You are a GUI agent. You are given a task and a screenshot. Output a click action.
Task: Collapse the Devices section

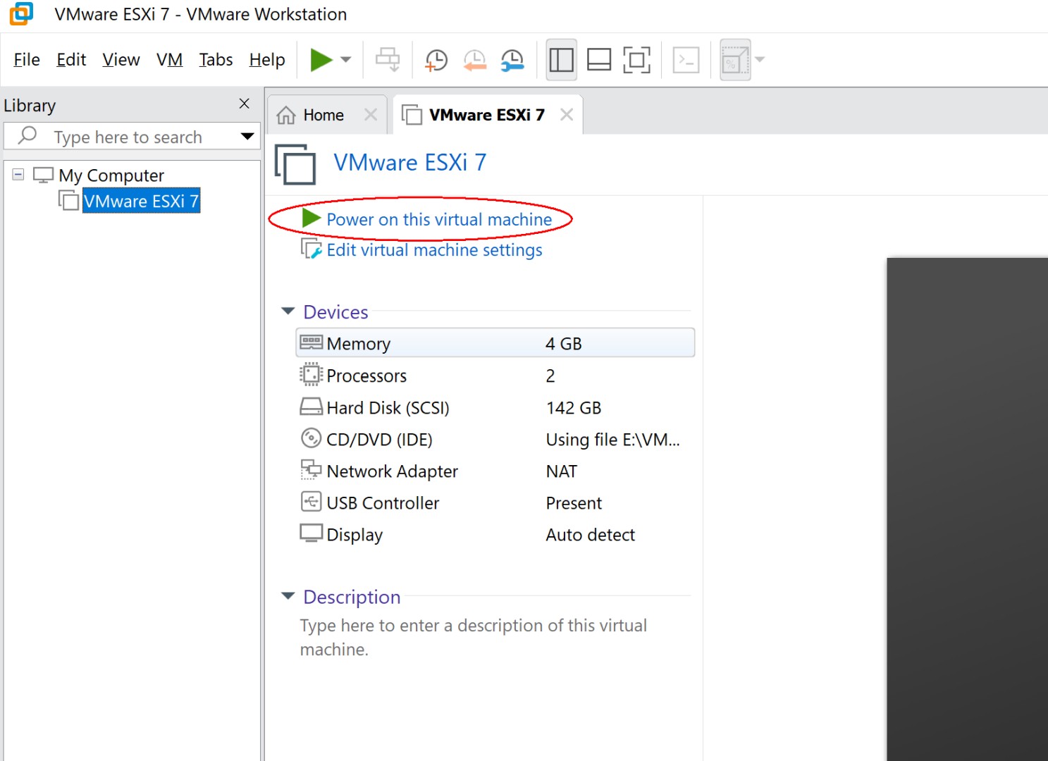(x=288, y=311)
